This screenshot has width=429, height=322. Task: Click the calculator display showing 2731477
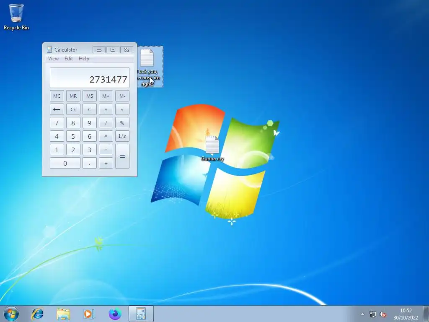coord(90,78)
